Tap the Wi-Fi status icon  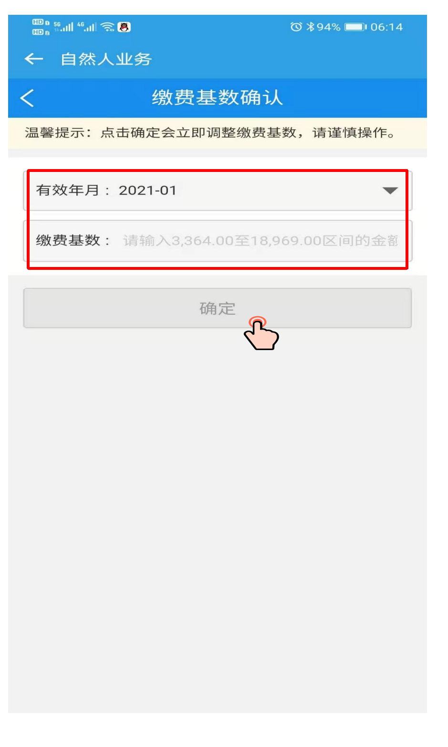108,27
